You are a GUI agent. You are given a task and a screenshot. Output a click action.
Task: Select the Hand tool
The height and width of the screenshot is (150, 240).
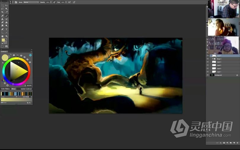pyautogui.click(x=2, y=36)
